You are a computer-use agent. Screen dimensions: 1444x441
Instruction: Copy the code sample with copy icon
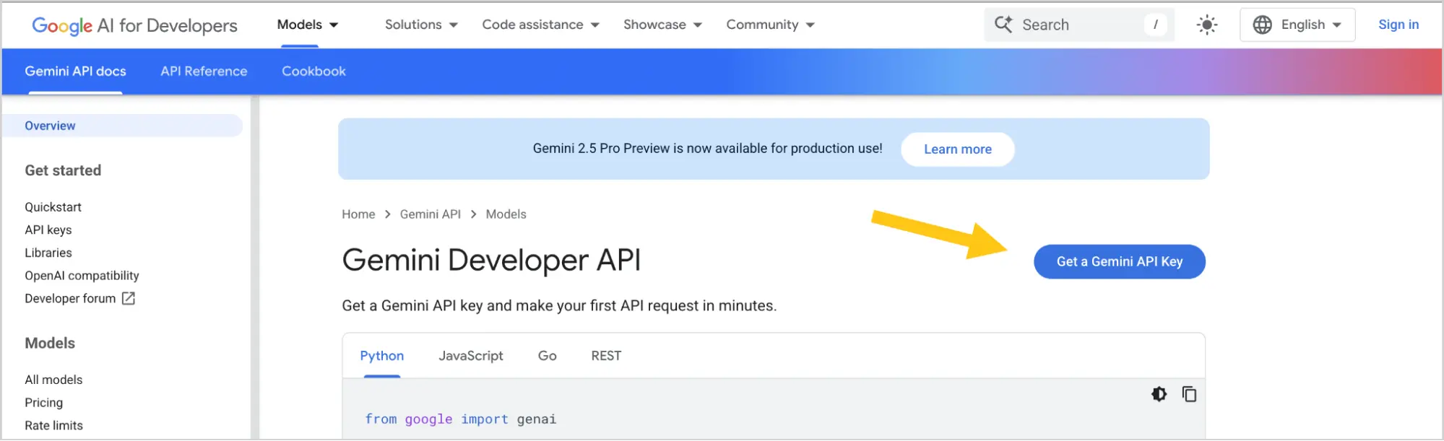pyautogui.click(x=1189, y=394)
